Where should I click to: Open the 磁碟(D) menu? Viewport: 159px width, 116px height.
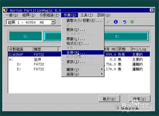click(x=29, y=15)
